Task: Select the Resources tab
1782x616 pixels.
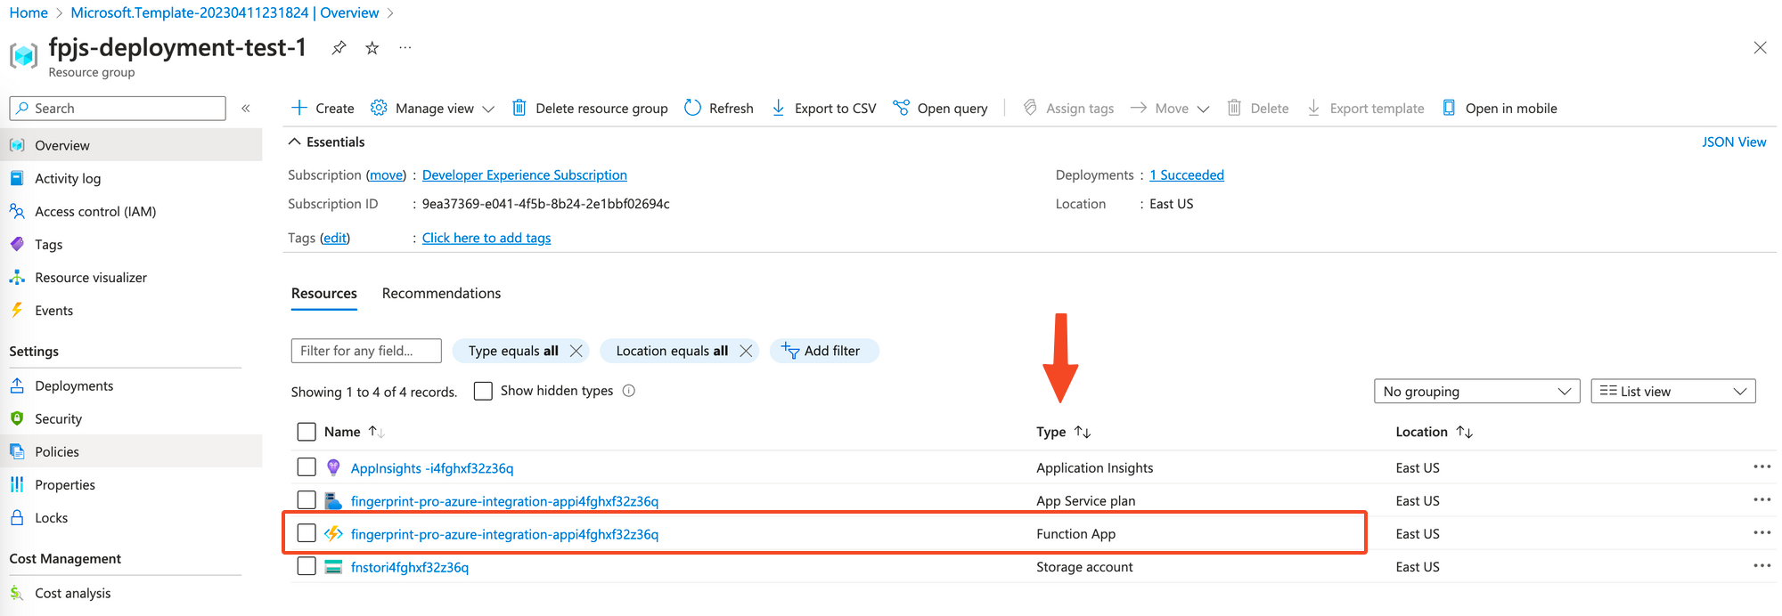Action: [324, 293]
